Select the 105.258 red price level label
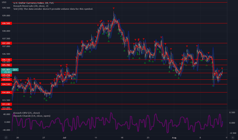The image size is (238, 140). click(x=6, y=75)
